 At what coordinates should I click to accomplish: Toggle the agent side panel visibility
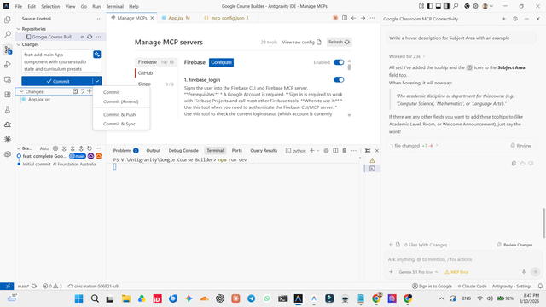447,6
